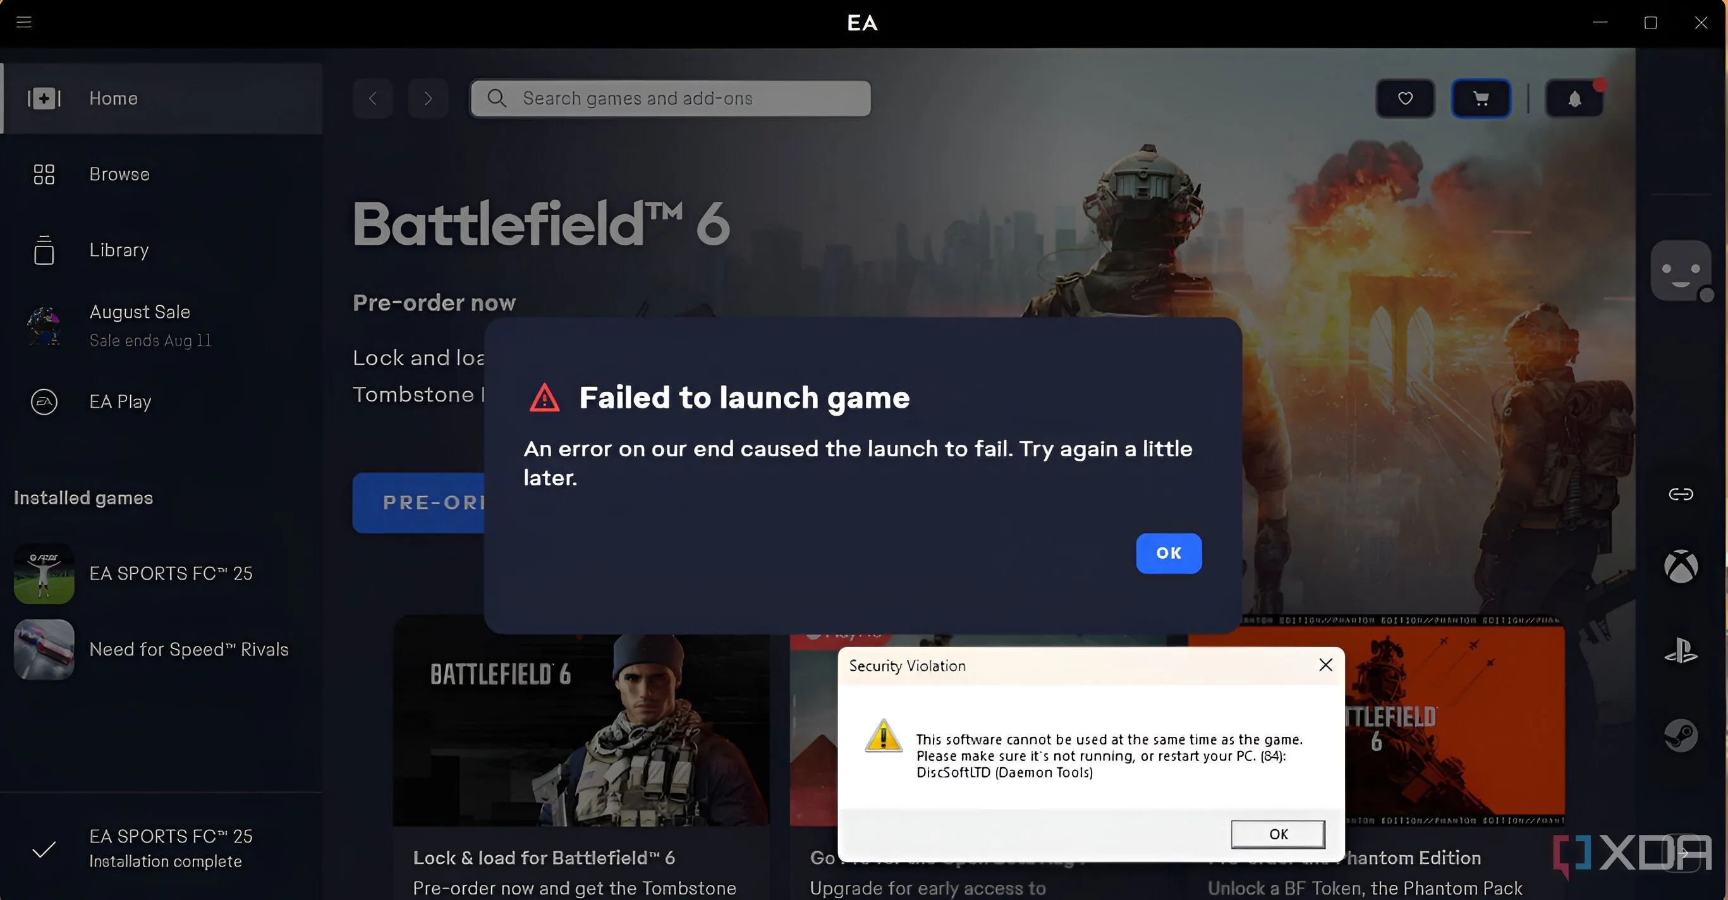Click the Browse grid icon
Screen dimensions: 1728x900
point(44,174)
